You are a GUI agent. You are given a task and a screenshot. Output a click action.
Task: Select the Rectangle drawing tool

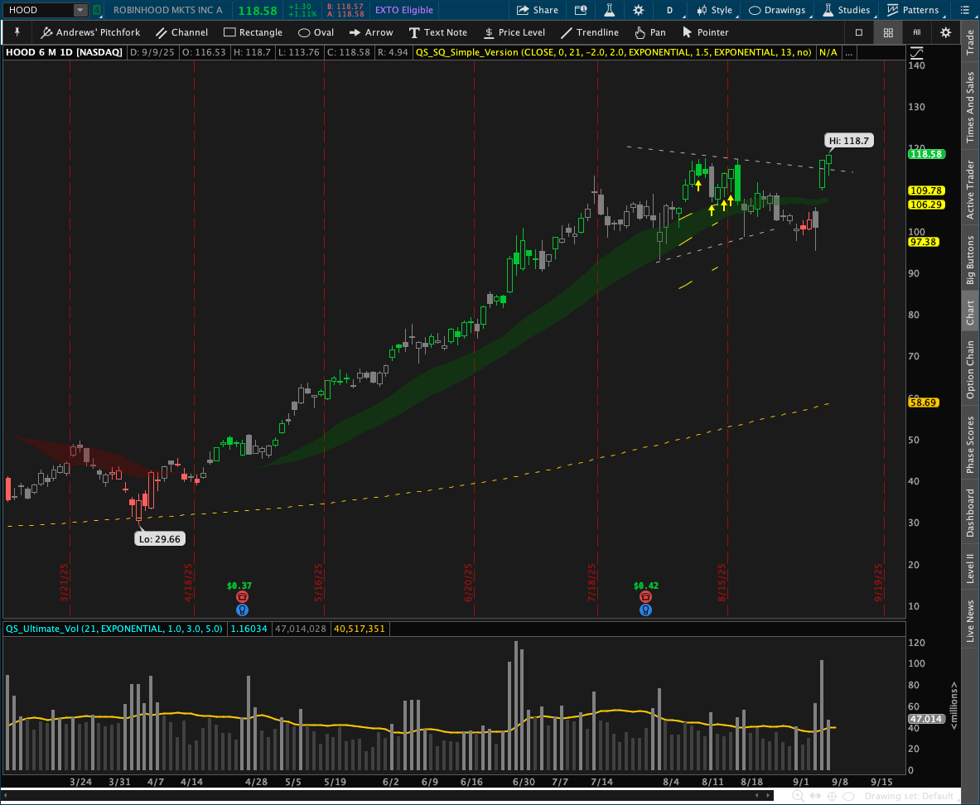253,32
